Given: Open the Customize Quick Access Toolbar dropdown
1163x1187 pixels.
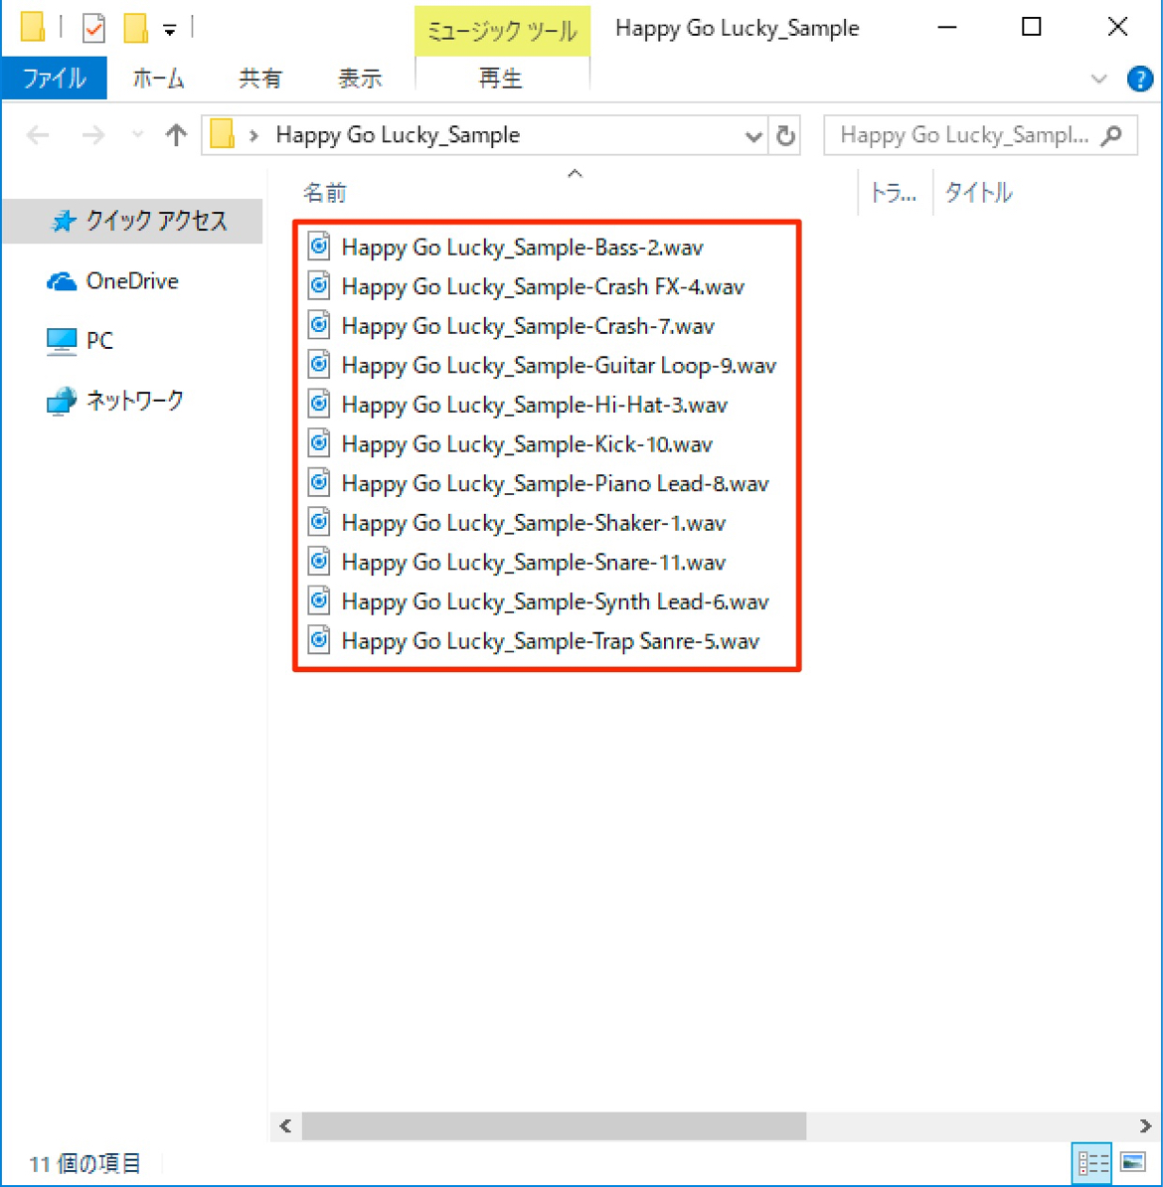Looking at the screenshot, I should pos(170,30).
